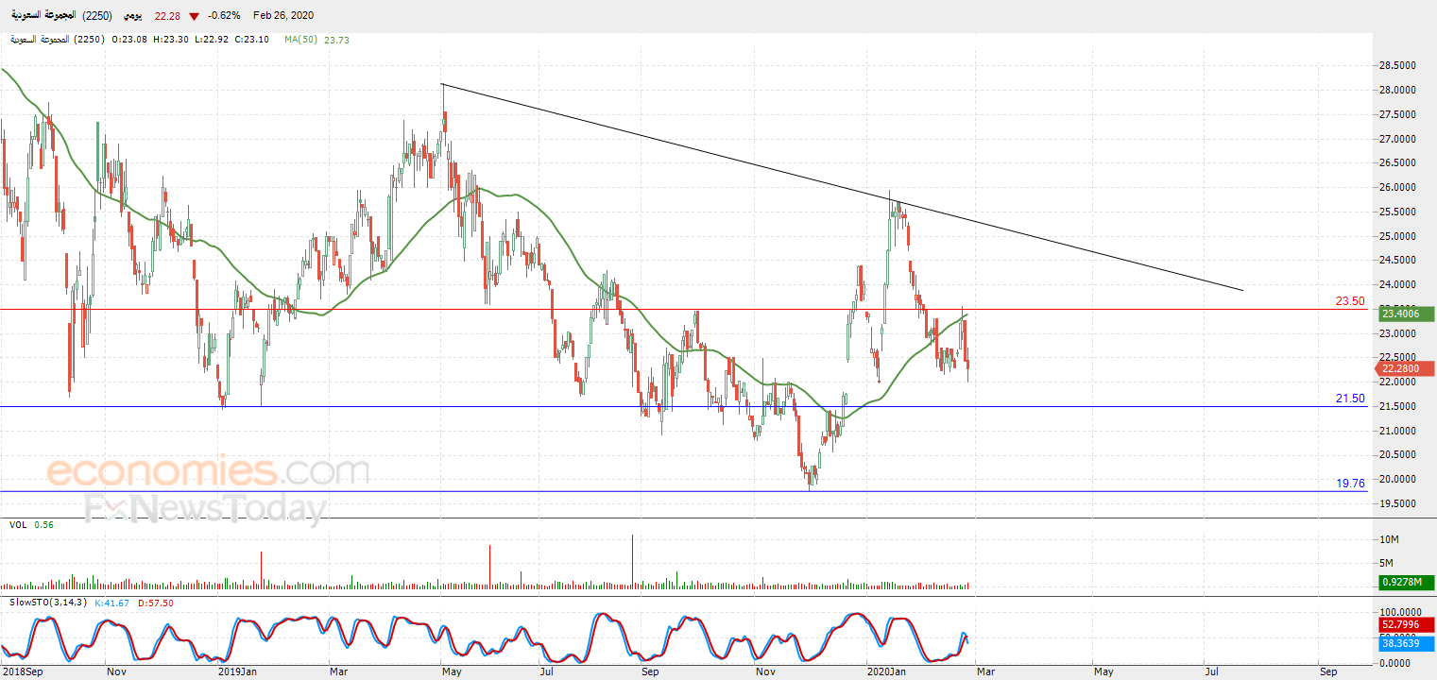Click the blue 21.50 support label
Screen dimensions: 1437x680
(1350, 399)
